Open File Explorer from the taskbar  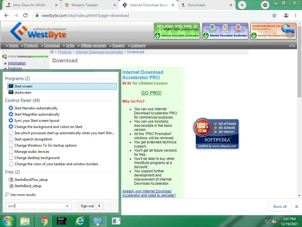(25, 221)
